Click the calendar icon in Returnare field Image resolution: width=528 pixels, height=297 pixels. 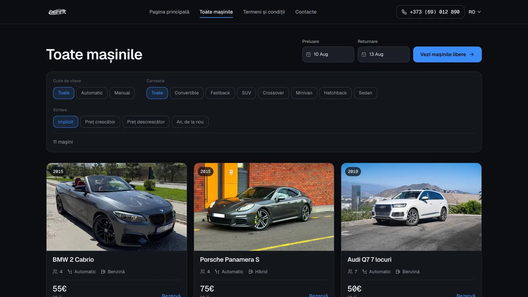(364, 54)
